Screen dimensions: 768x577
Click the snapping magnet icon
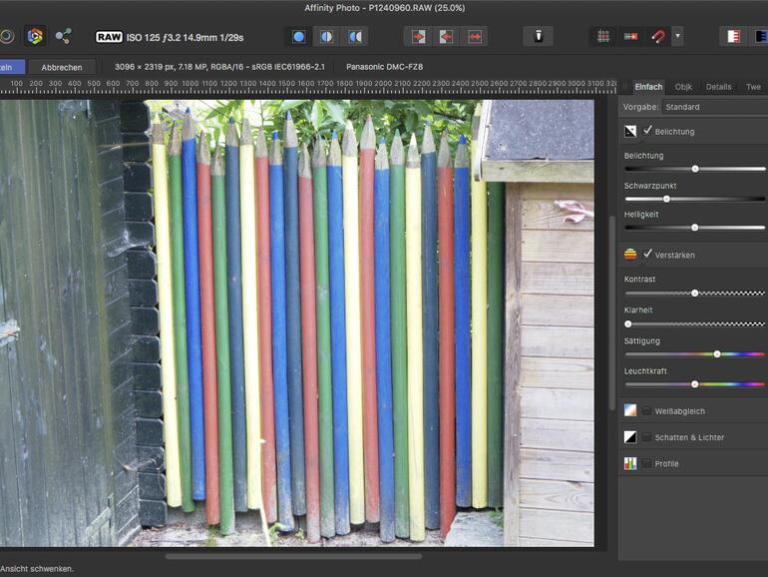[658, 37]
